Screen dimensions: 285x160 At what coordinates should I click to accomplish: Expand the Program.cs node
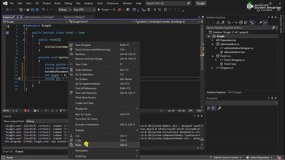tap(212, 68)
